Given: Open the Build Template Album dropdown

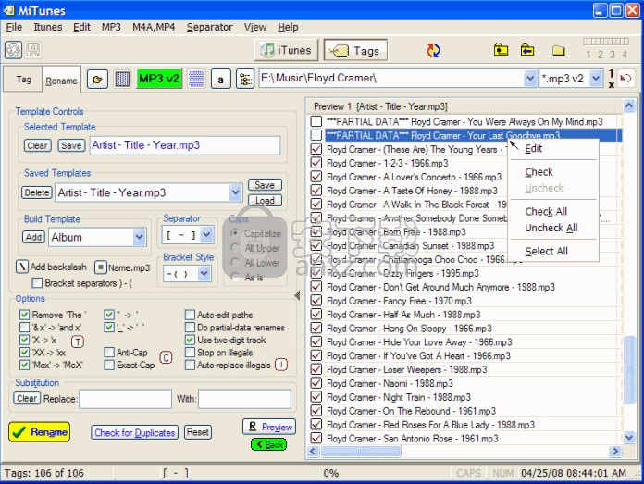Looking at the screenshot, I should pos(139,237).
